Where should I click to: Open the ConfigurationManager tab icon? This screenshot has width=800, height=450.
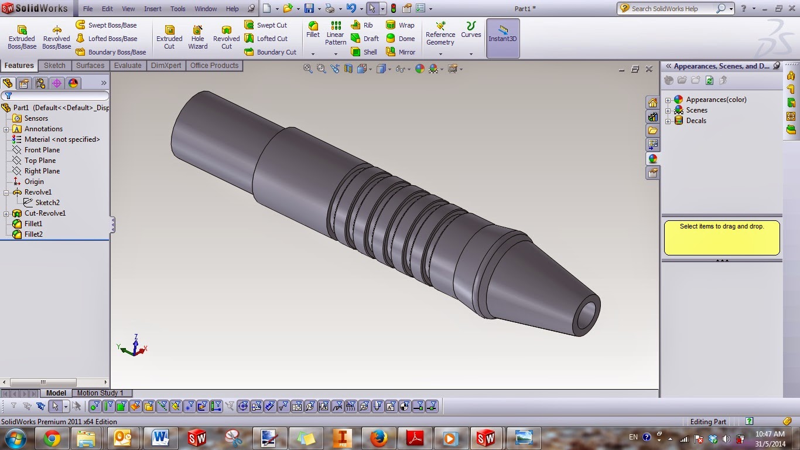pos(40,83)
